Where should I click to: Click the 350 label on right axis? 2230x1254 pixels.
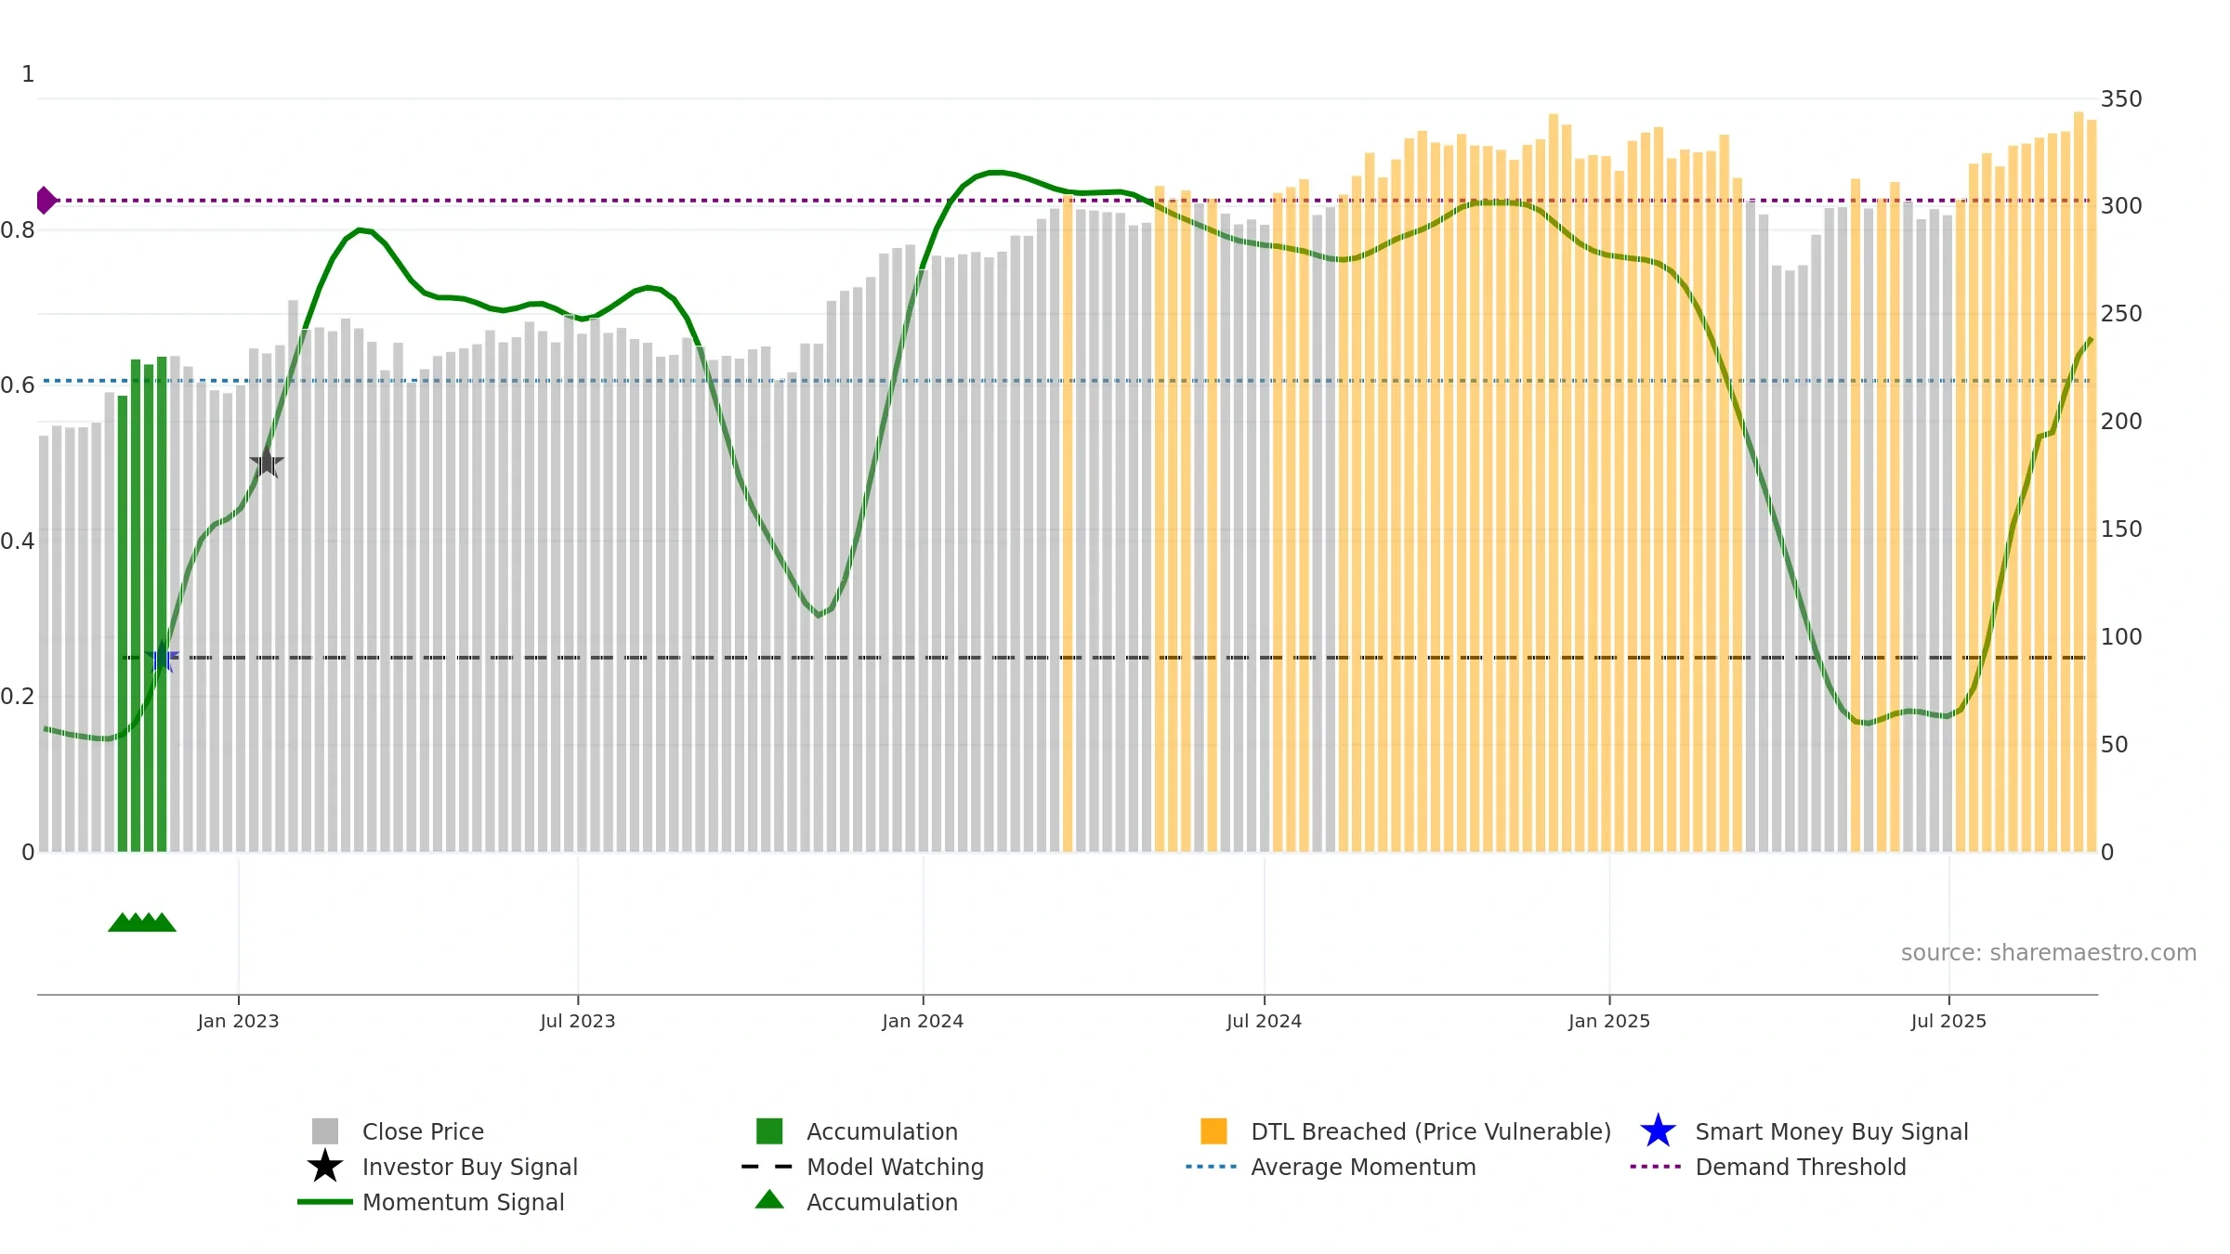pos(2121,99)
